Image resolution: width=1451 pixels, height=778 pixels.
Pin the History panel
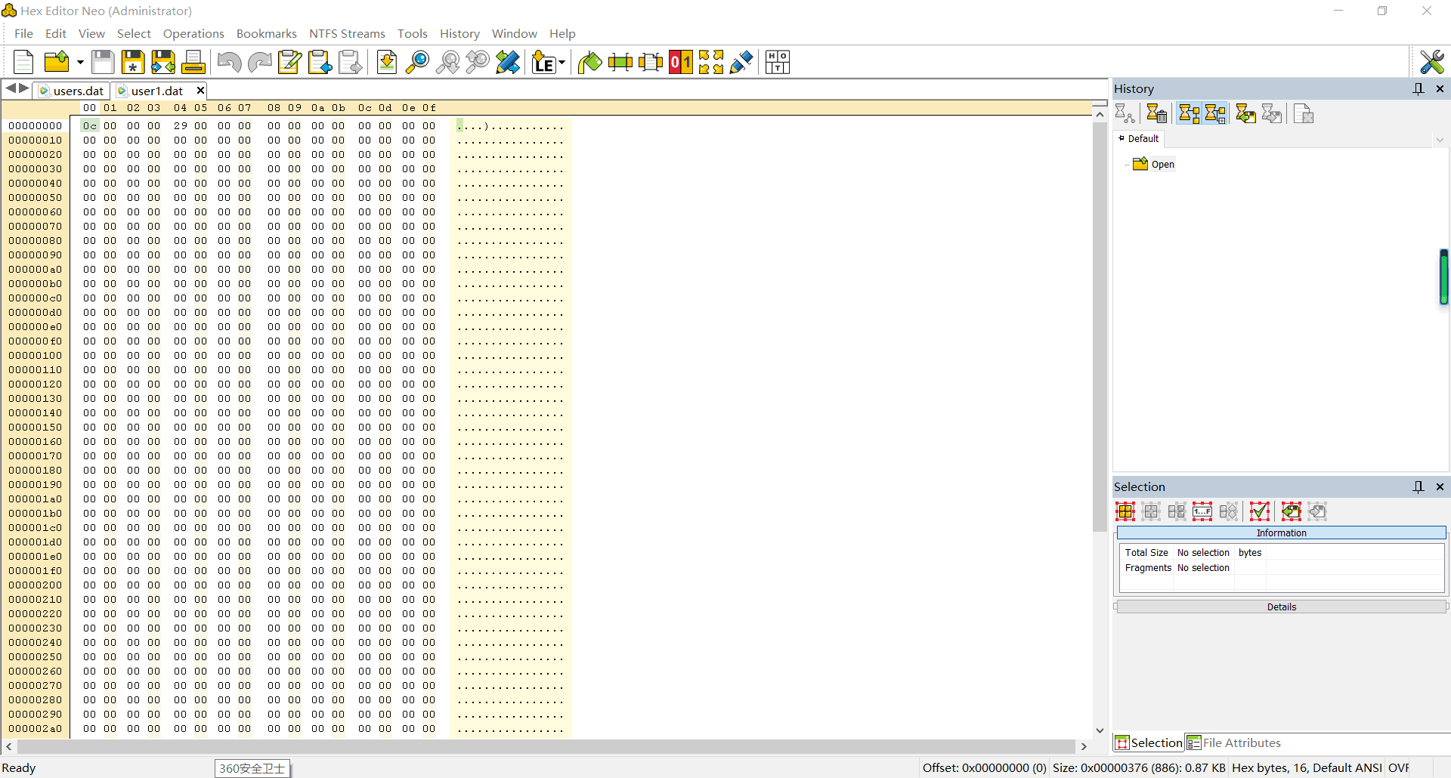click(1419, 88)
